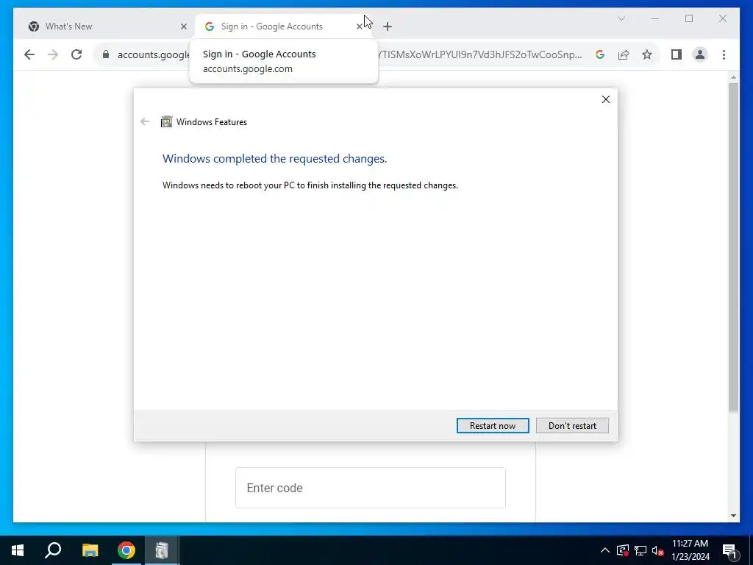Minimize the Chrome window
The width and height of the screenshot is (753, 565).
[x=655, y=18]
